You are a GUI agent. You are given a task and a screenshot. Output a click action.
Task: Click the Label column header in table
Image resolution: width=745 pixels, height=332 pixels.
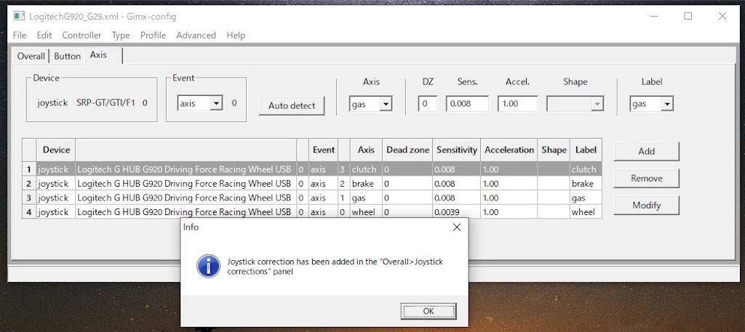click(586, 150)
